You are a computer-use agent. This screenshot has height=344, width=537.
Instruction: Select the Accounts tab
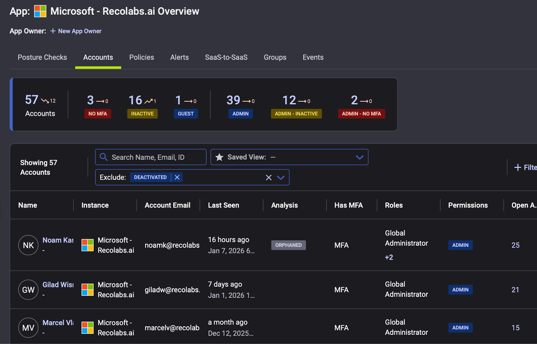[98, 57]
